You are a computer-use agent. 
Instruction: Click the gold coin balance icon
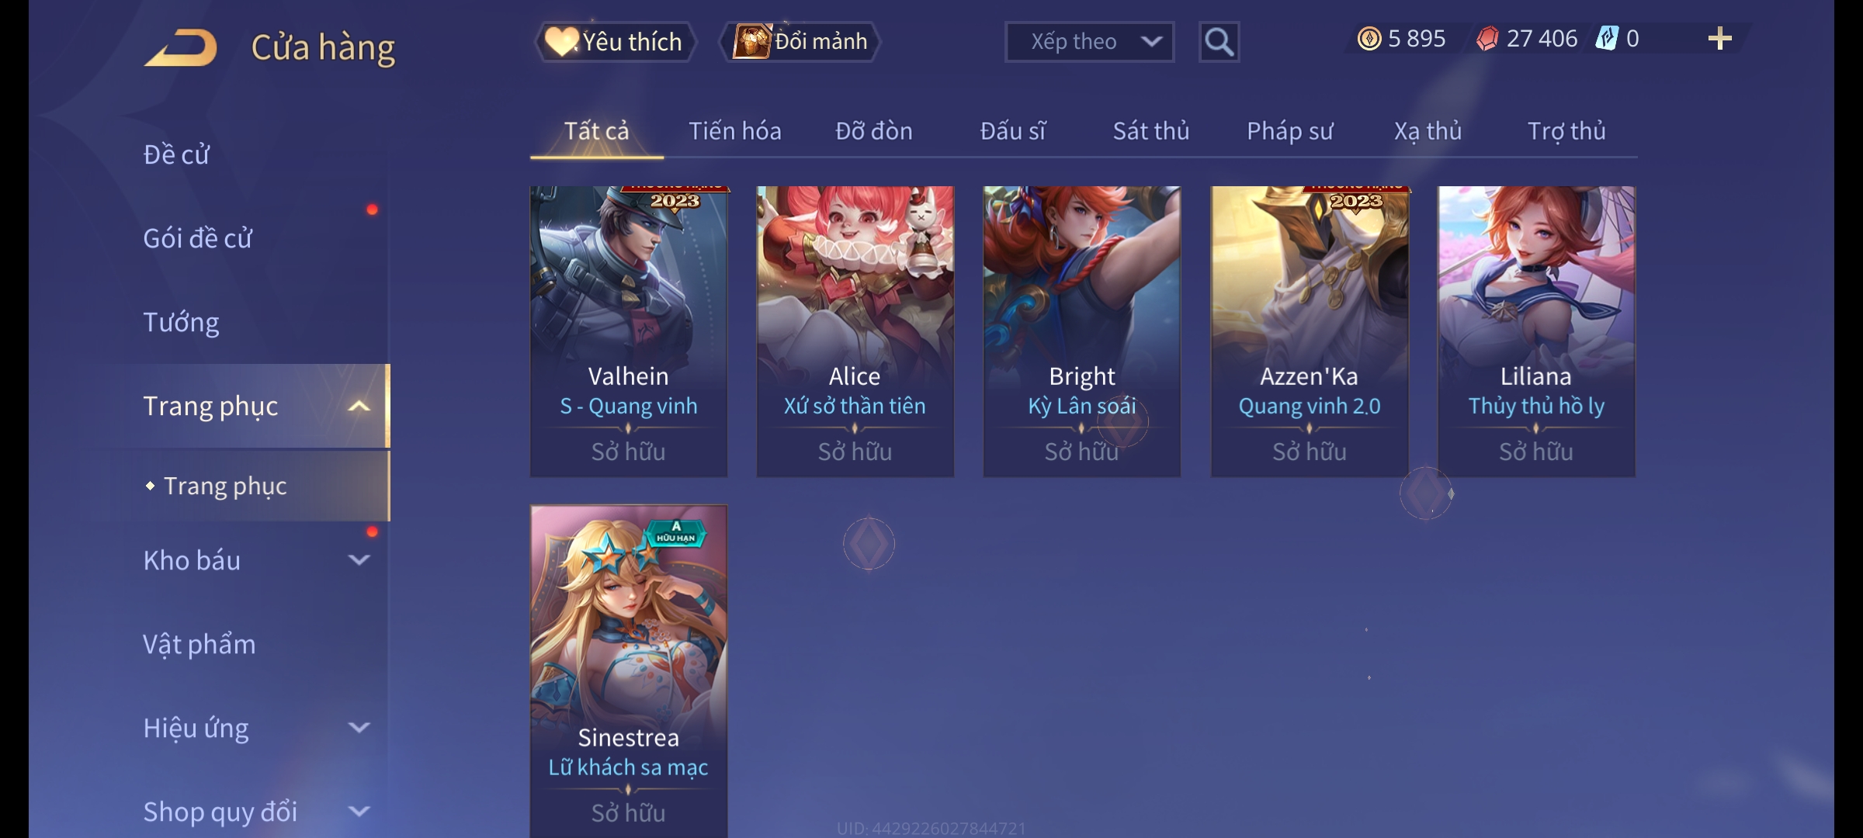pos(1369,39)
